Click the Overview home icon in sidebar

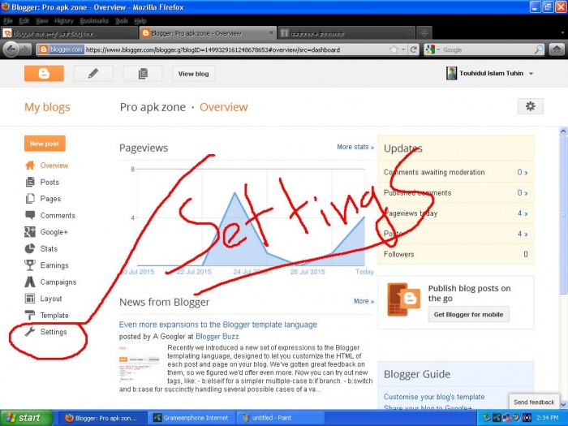point(30,166)
